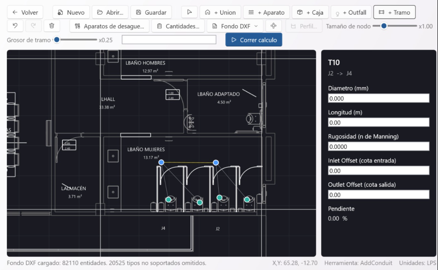
Task: Activate the + Outfall tool
Action: pyautogui.click(x=351, y=12)
